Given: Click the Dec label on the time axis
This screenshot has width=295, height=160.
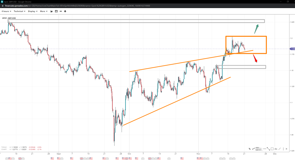Looking at the screenshot, I should pyautogui.click(x=275, y=153).
